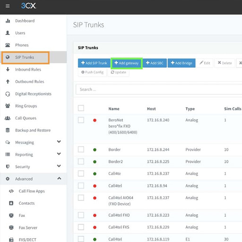Toggle the select-all checkbox in table header

point(81,108)
